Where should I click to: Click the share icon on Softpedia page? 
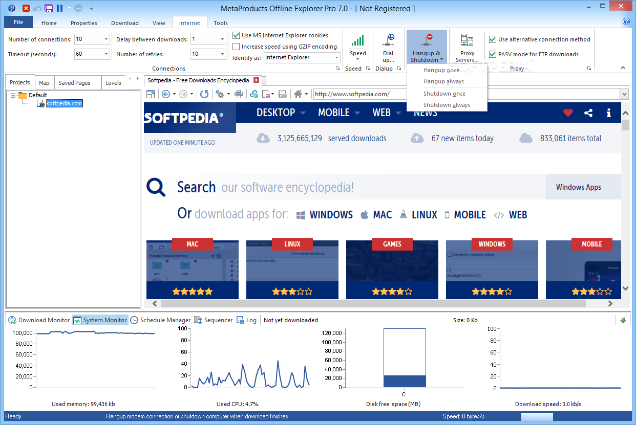pos(588,113)
